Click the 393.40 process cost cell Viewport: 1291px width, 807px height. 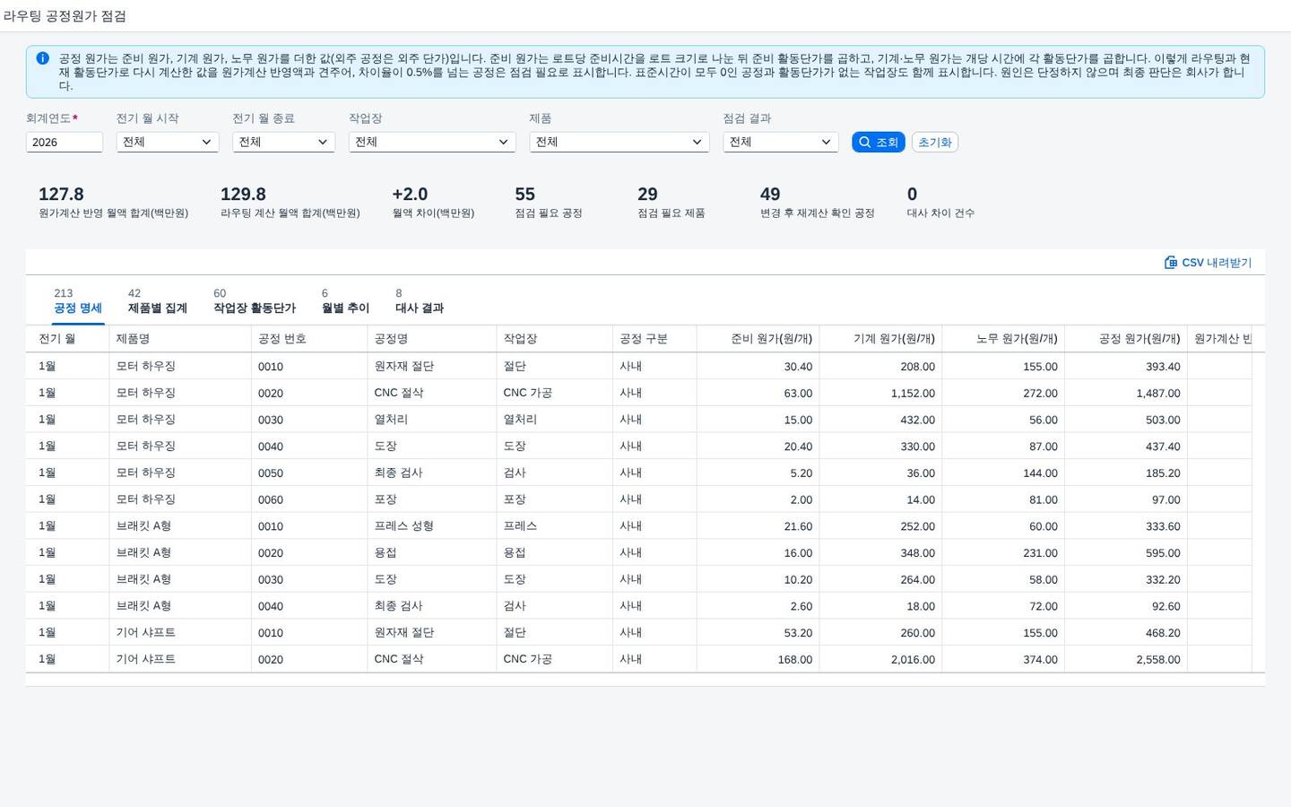(1126, 366)
